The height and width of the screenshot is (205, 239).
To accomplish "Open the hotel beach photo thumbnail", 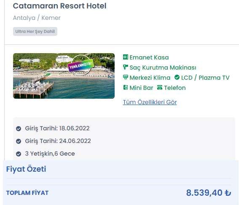I will point(64,76).
